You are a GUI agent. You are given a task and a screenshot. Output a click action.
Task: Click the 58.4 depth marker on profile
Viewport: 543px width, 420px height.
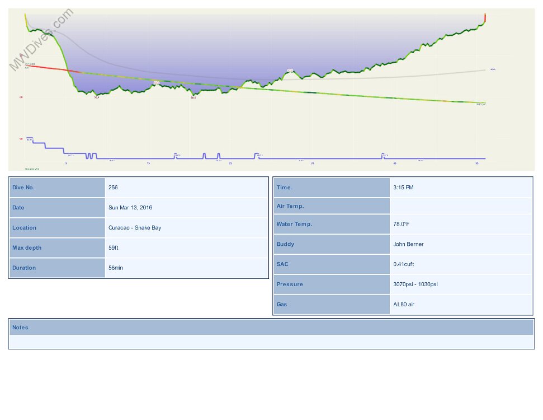click(97, 97)
